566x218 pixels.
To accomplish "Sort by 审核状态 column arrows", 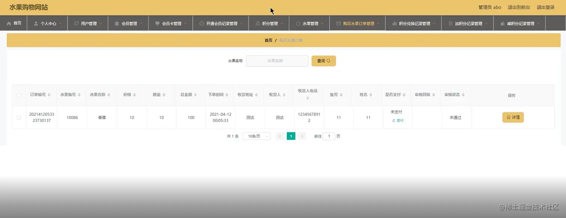I will coord(463,95).
